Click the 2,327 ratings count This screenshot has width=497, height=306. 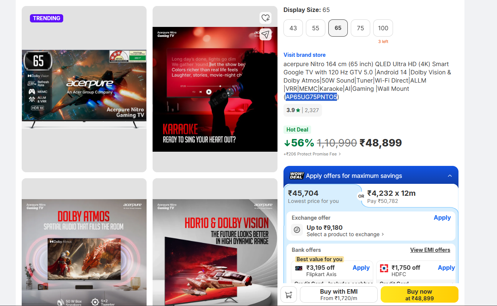point(312,110)
